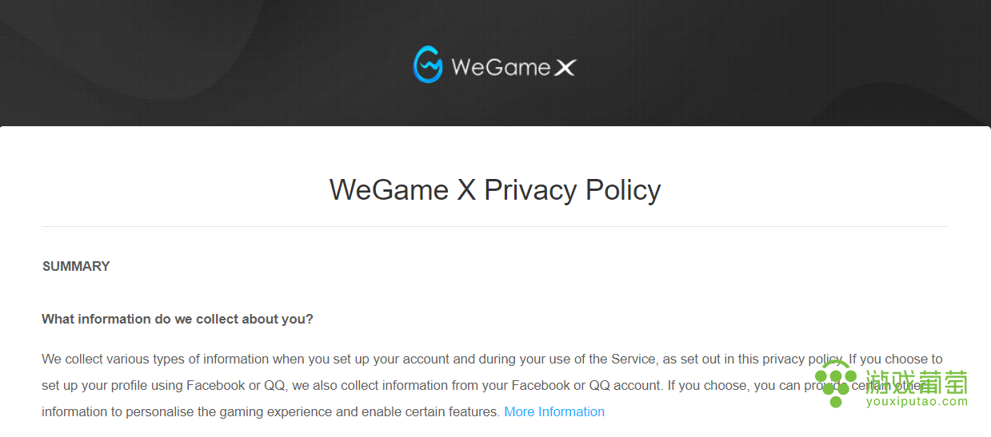Click the words 'this privacy policy'
991x437 pixels.
click(788, 360)
